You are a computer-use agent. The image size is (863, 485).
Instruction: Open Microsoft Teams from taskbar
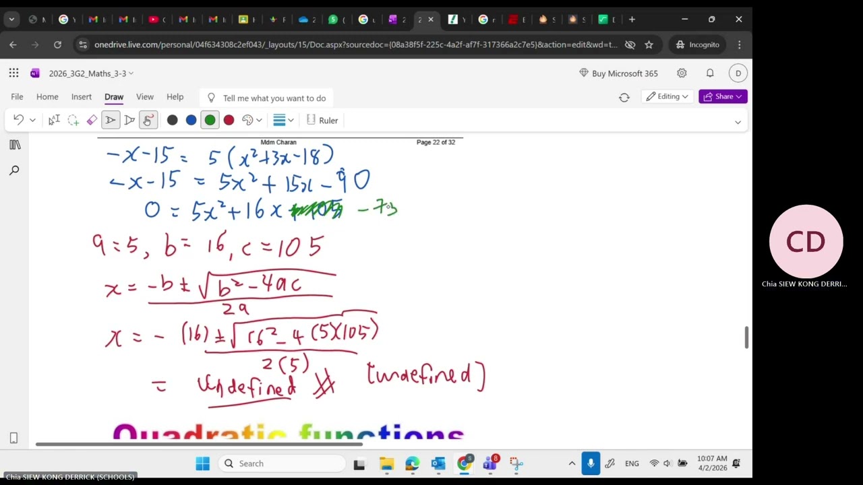(x=490, y=463)
